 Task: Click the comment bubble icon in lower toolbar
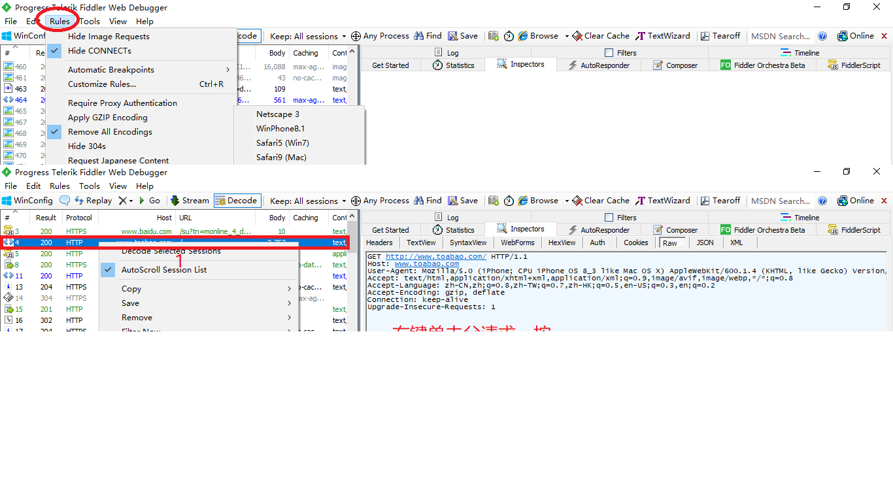coord(65,201)
